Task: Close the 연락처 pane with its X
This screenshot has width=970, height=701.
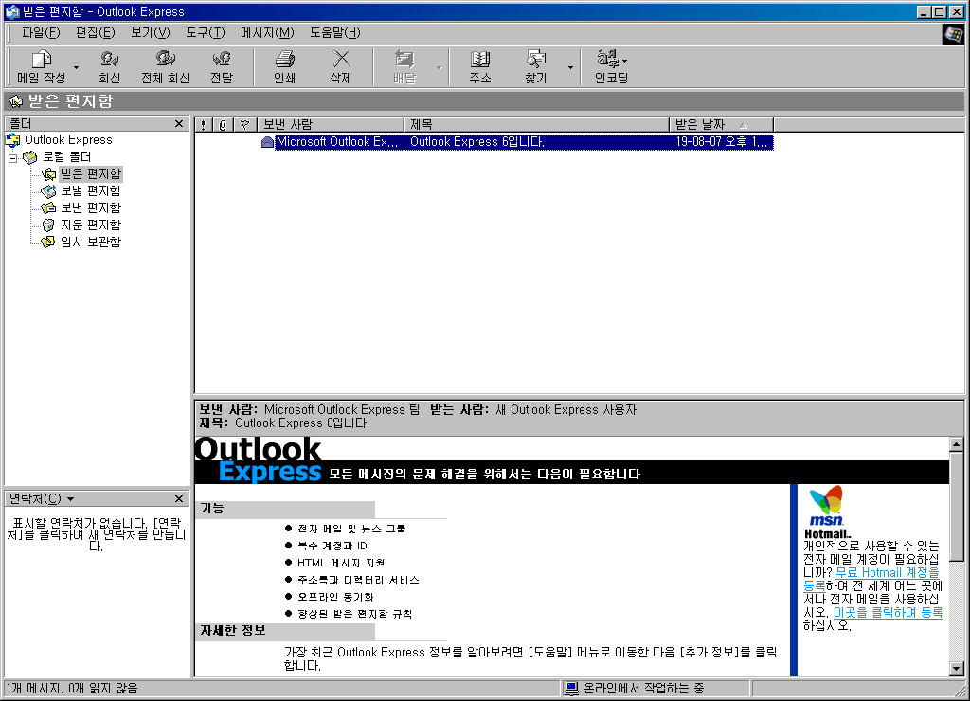Action: (x=179, y=498)
